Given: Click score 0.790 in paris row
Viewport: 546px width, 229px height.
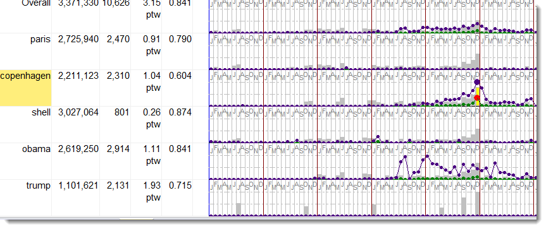Looking at the screenshot, I should point(180,39).
